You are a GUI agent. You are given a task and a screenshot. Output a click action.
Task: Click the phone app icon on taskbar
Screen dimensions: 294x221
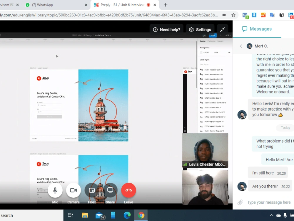click(113, 215)
